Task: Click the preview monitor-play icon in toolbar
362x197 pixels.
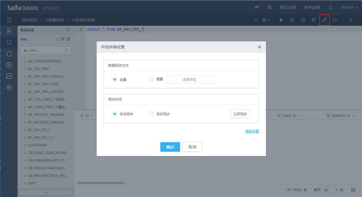Action: point(292,20)
